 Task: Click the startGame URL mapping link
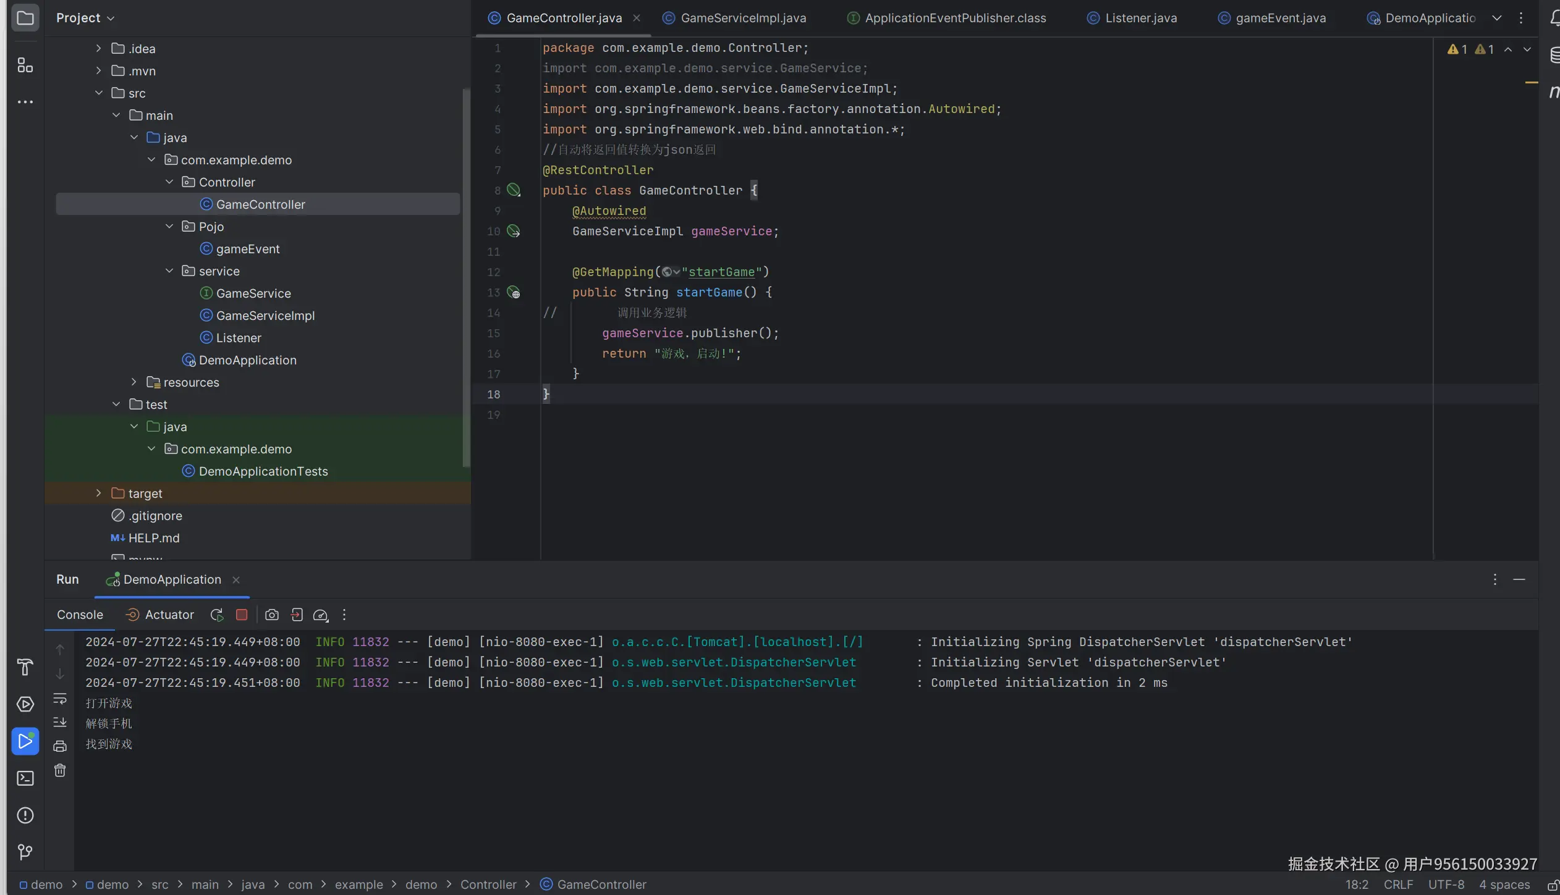click(721, 272)
